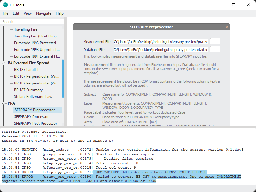Screen dimensions: 256x192
Task: Select Eurocode 1993 Unprotected item
Action: click(x=37, y=50)
